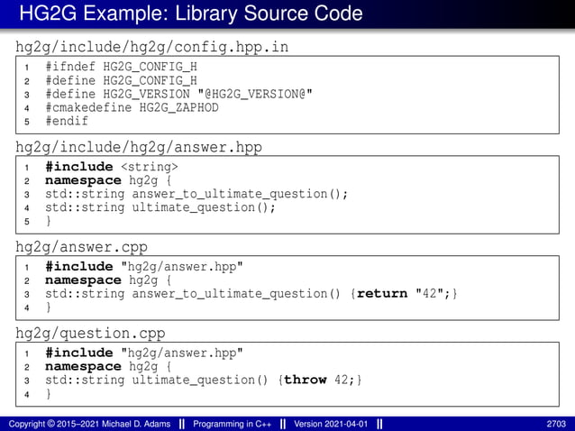The image size is (575, 431).
Task: Click the 'std::string ultimate_question();' declaration
Action: tap(160, 207)
